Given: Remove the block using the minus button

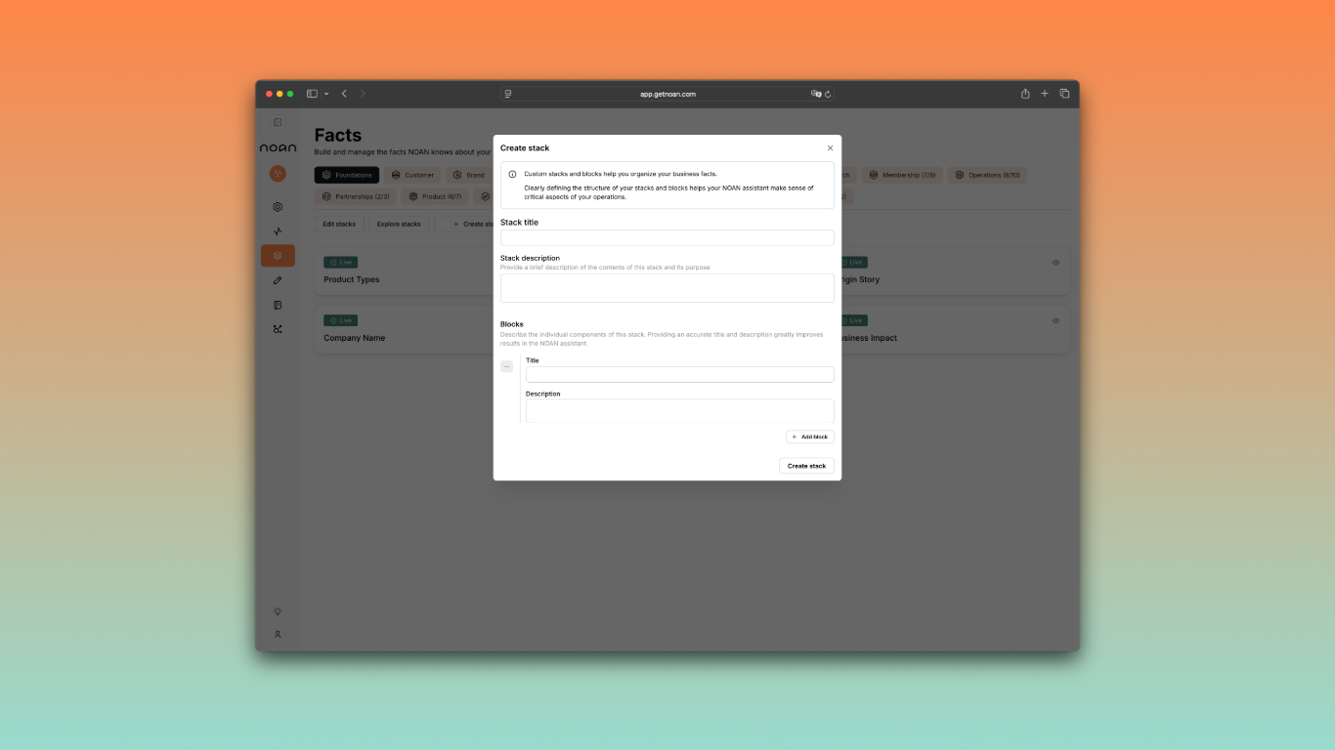Looking at the screenshot, I should [x=506, y=366].
